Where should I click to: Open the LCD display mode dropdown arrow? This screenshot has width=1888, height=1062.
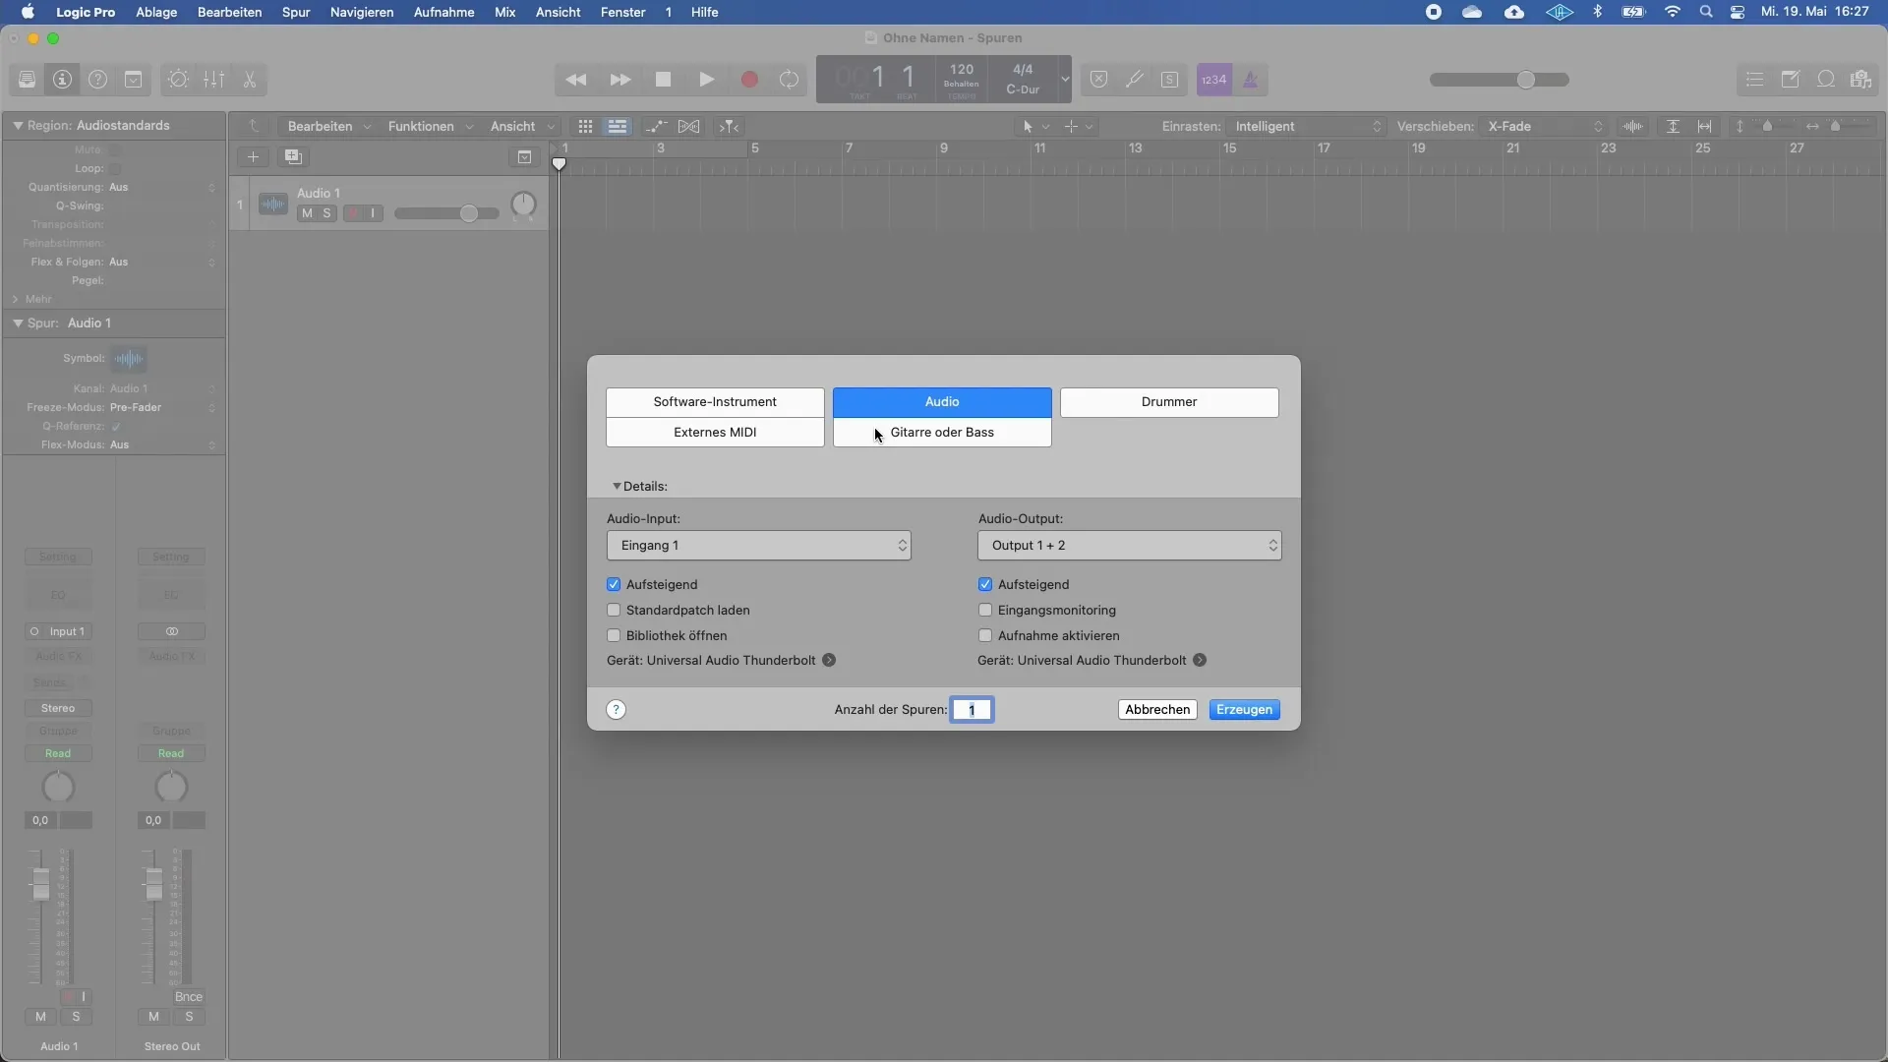(1064, 80)
